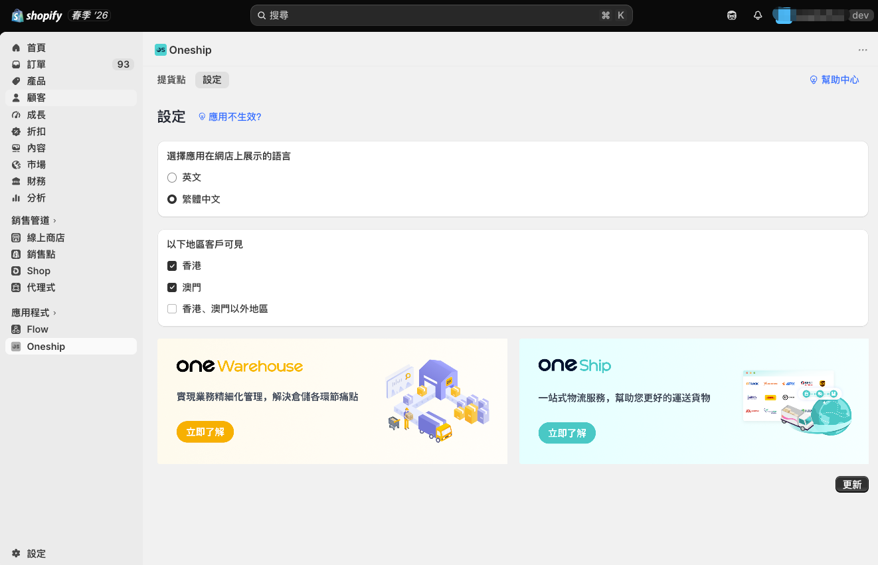Click the lightbulb icon beside 應用不生效?
Viewport: 878px width, 565px height.
[x=203, y=117]
